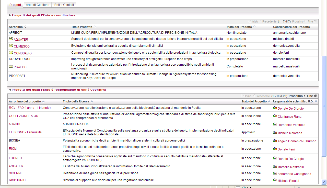Open the RIOM project link

click(x=13, y=149)
